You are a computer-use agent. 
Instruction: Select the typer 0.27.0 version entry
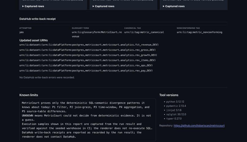174,119
